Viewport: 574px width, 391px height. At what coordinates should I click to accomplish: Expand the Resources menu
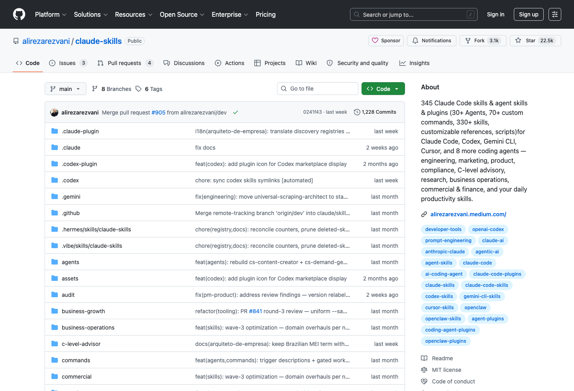tap(134, 14)
